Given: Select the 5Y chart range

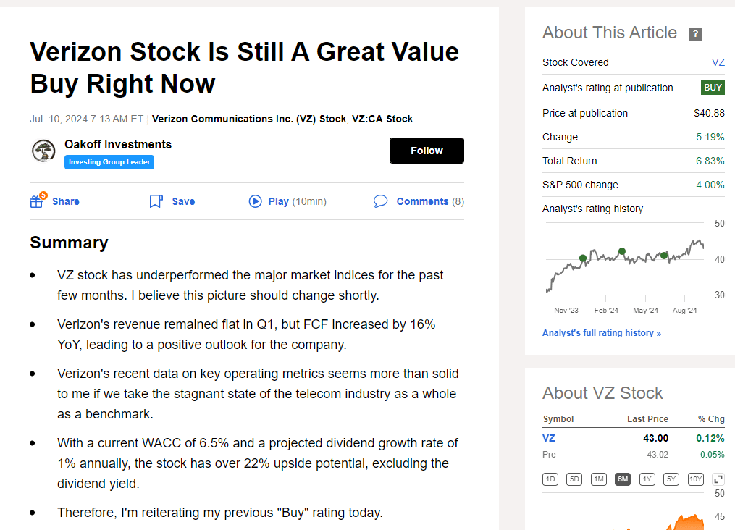Looking at the screenshot, I should tap(671, 479).
